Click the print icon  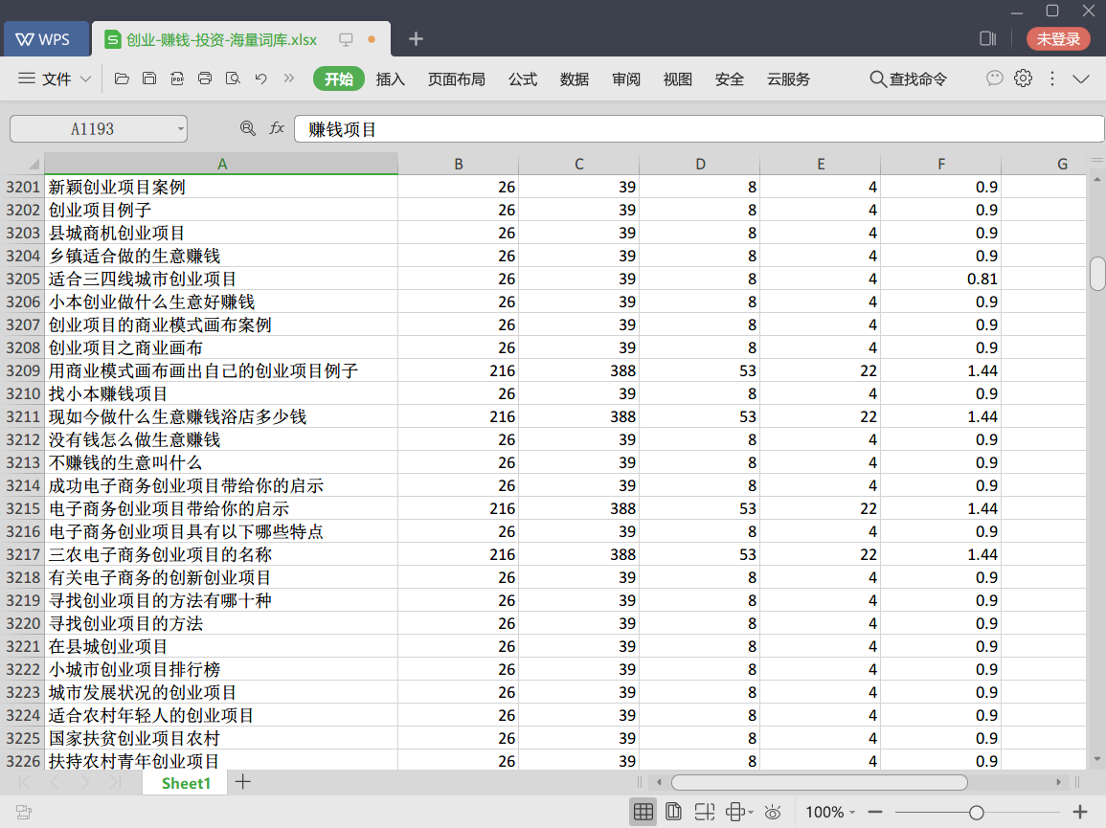tap(205, 79)
